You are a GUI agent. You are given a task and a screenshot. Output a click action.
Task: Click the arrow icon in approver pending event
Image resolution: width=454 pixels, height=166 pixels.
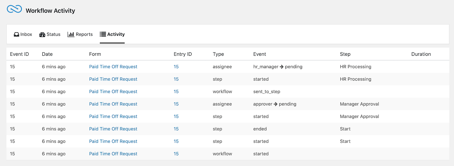tap(275, 104)
